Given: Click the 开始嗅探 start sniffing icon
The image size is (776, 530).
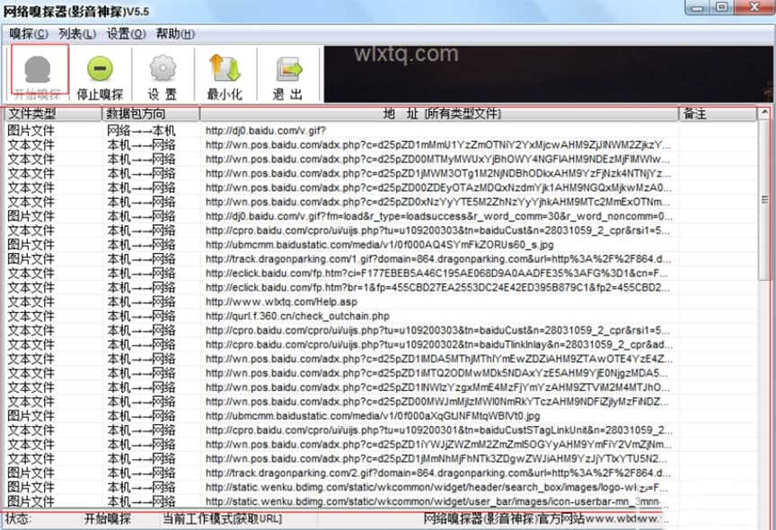Looking at the screenshot, I should 38,69.
